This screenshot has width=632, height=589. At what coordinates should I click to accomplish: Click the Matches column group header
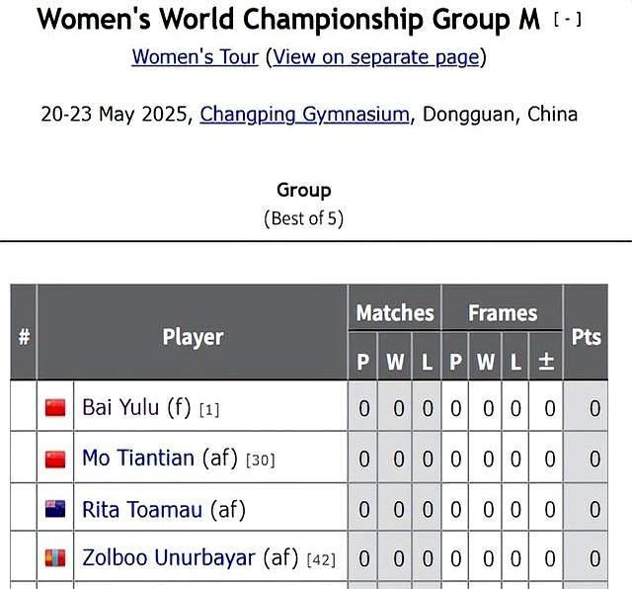click(x=395, y=312)
